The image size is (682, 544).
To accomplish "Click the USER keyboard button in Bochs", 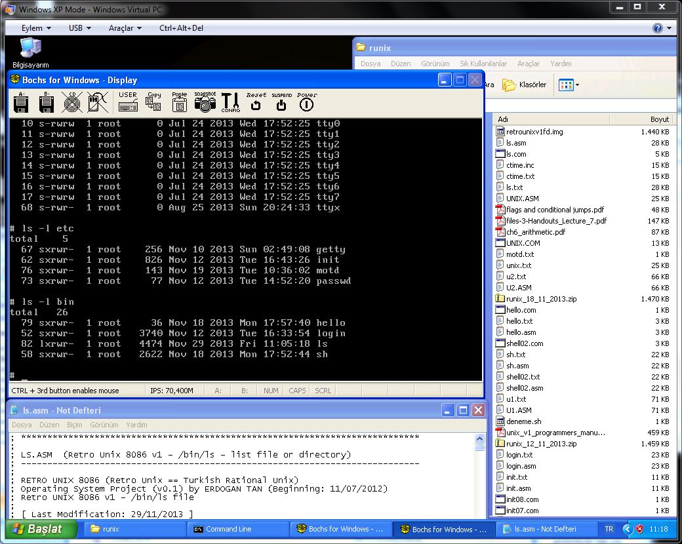I will (128, 102).
